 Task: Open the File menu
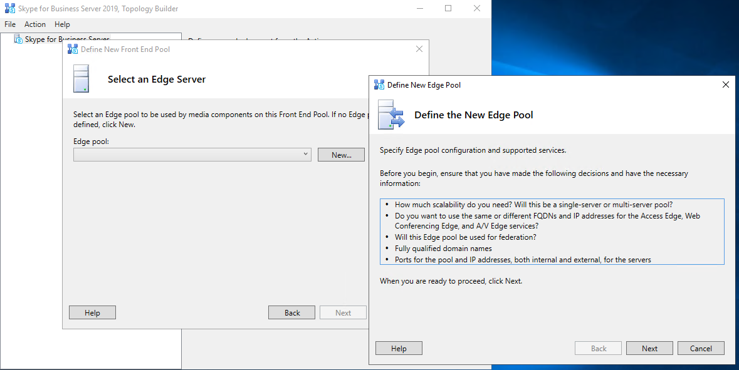pyautogui.click(x=10, y=24)
